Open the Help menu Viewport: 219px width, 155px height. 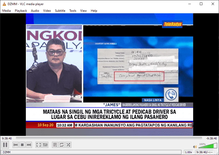click(x=94, y=11)
